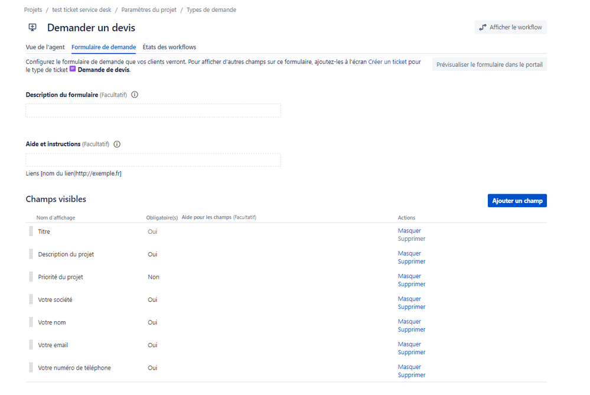Delete the Priorité du projet field via Supprimer

(412, 285)
